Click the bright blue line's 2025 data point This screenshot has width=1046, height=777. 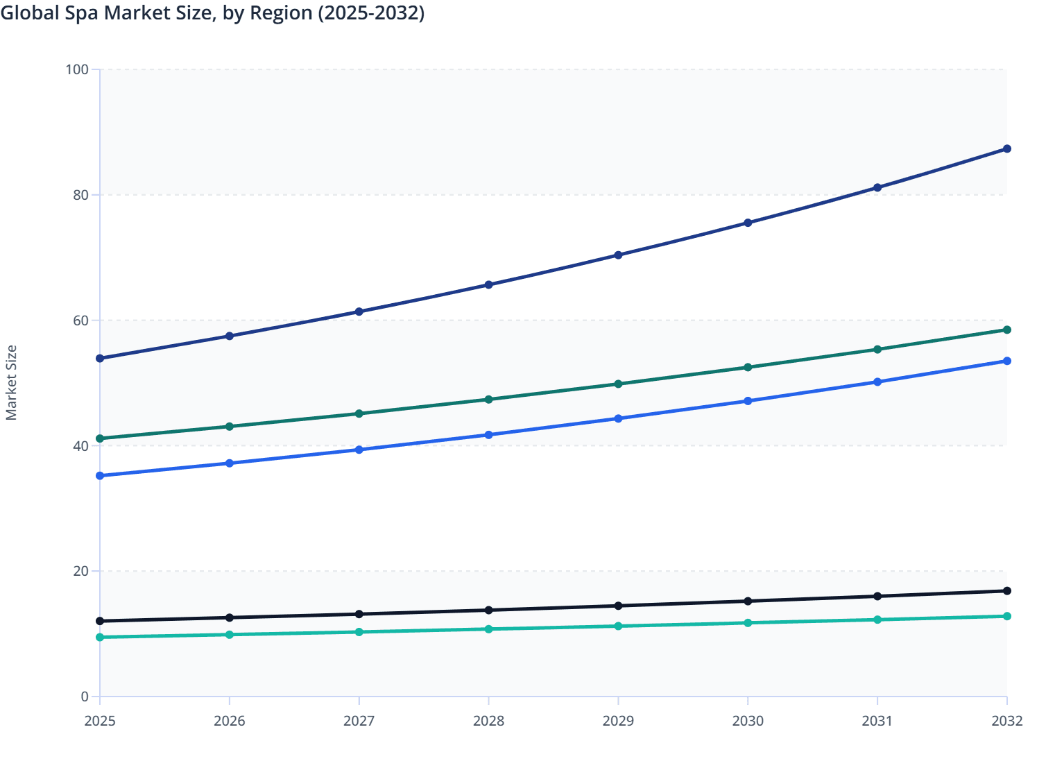100,476
